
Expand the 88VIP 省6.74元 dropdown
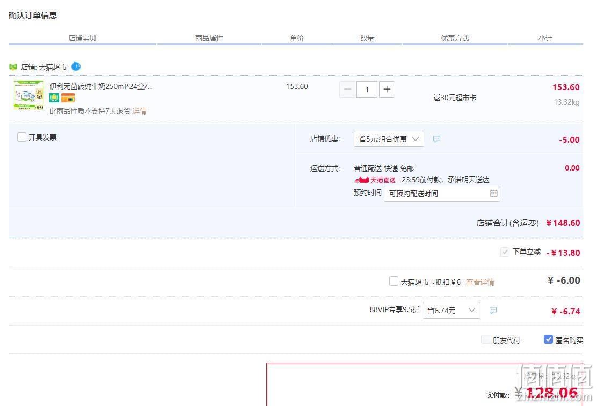pos(451,310)
